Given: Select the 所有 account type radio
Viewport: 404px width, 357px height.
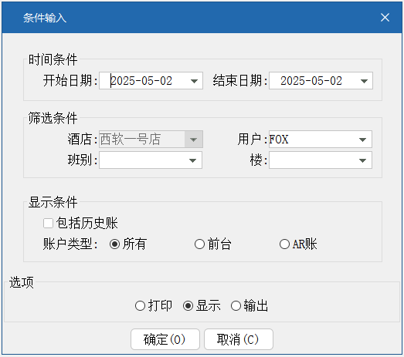Looking at the screenshot, I should click(x=114, y=244).
